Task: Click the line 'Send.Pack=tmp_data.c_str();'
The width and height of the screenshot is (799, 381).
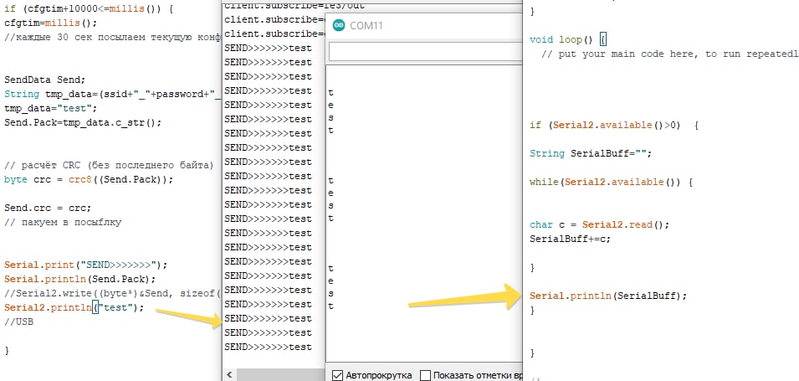Action: coord(83,123)
